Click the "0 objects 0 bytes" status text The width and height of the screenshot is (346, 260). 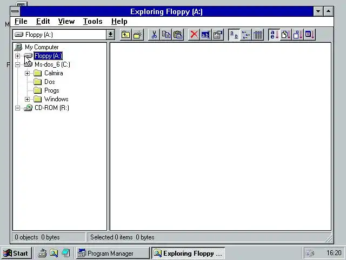37,237
